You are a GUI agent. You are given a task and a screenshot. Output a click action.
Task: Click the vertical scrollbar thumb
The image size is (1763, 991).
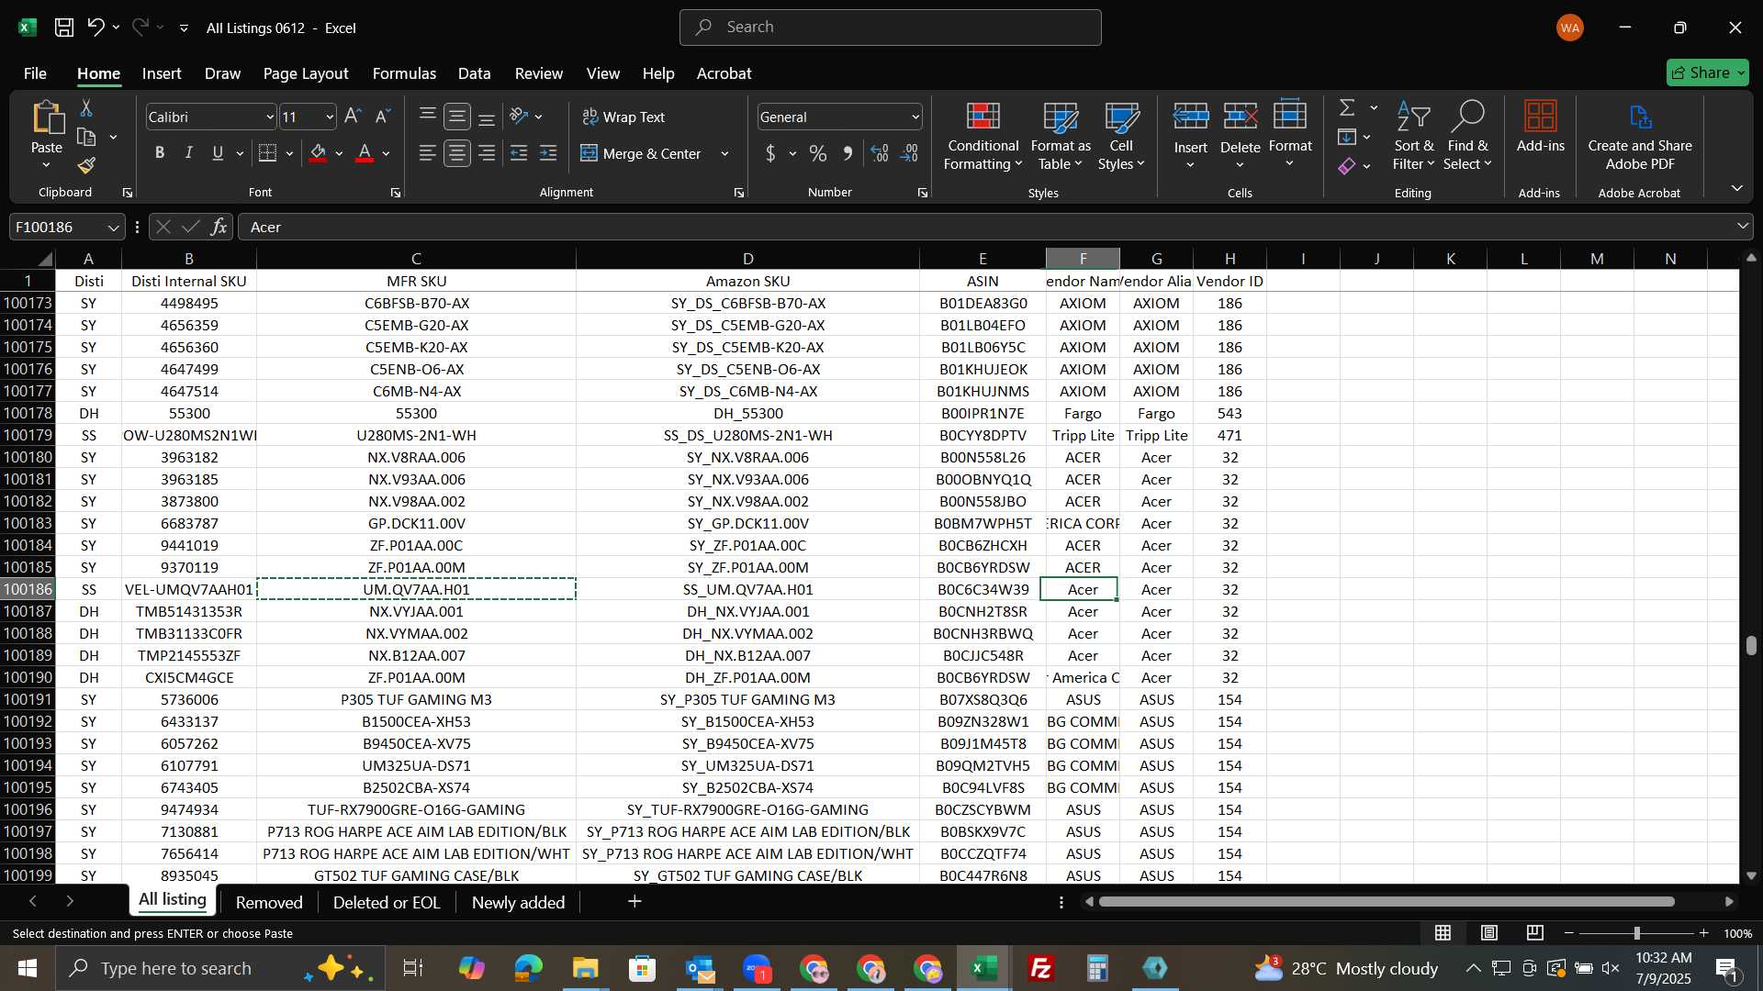click(x=1751, y=645)
